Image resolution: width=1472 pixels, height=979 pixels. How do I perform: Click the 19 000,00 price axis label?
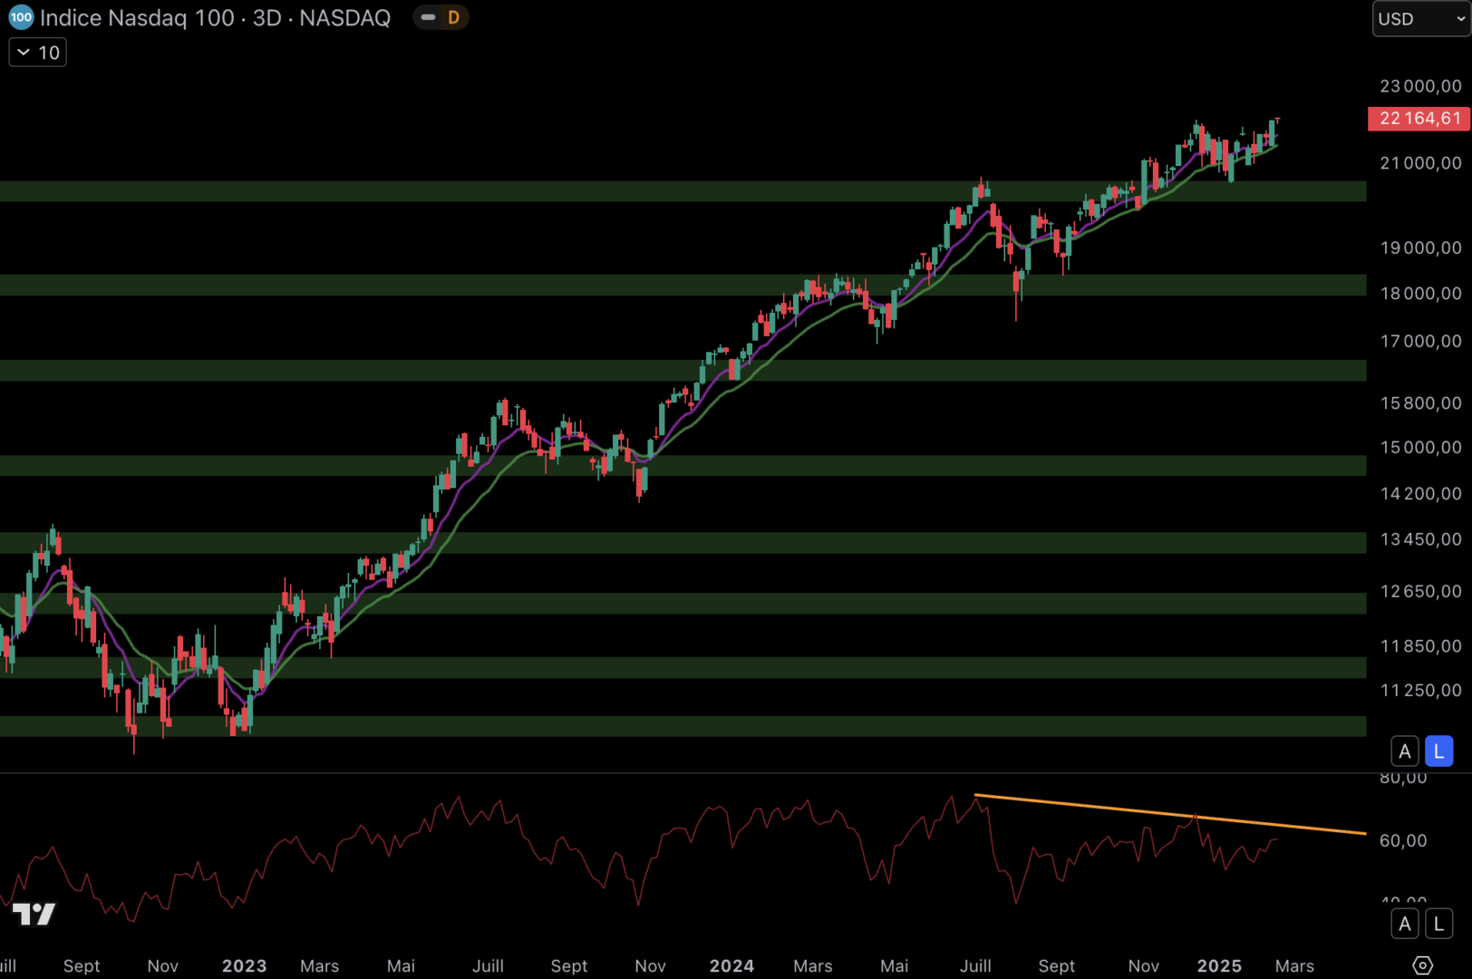[x=1420, y=247]
